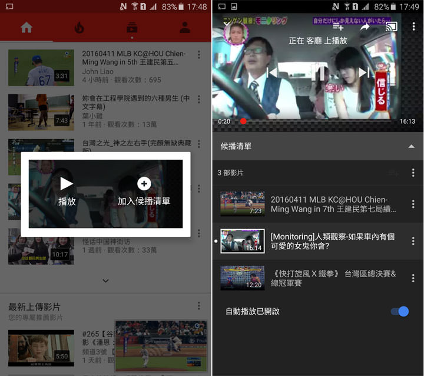Viewport: 424px width, 376px height.
Task: Tap the add-to-playlist icon on player
Action: point(338,27)
